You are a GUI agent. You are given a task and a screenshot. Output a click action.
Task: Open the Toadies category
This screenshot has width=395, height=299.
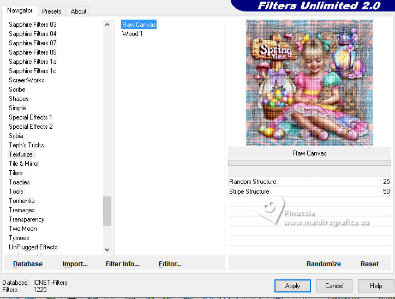[20, 182]
